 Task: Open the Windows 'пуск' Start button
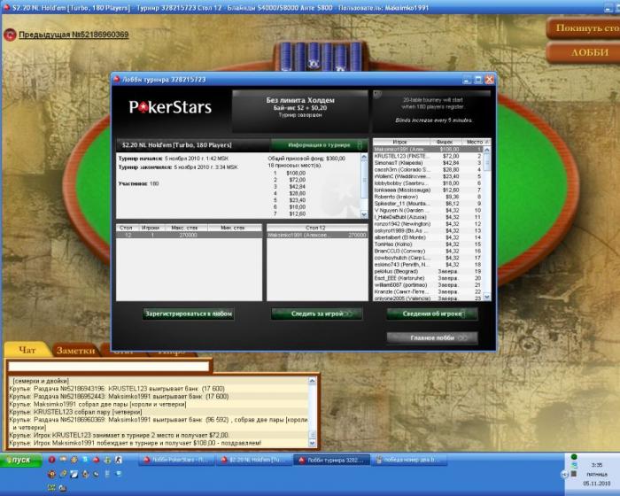coord(21,461)
